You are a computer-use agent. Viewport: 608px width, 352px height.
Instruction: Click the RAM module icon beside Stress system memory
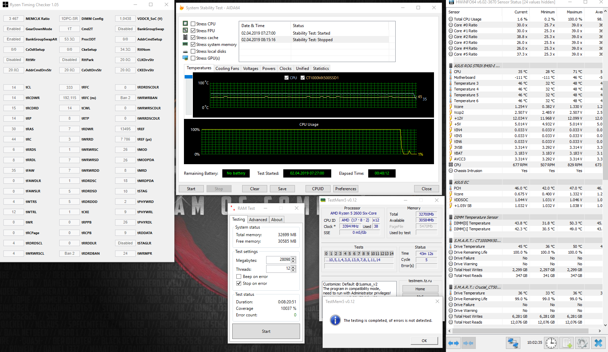185,44
